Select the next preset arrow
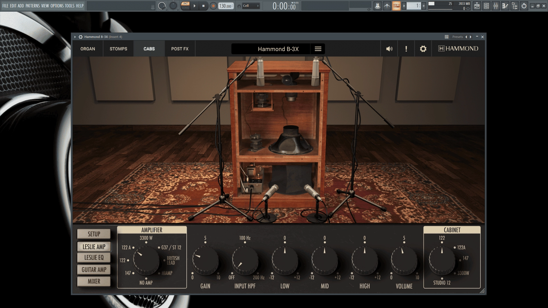Viewport: 548px width, 308px height. [x=470, y=37]
